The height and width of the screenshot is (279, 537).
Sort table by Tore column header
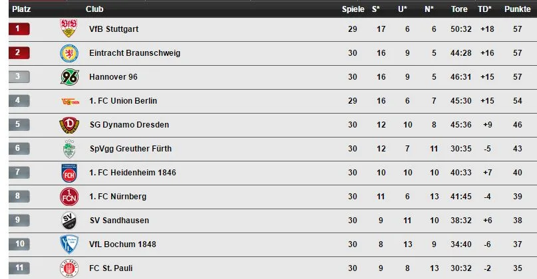459,9
